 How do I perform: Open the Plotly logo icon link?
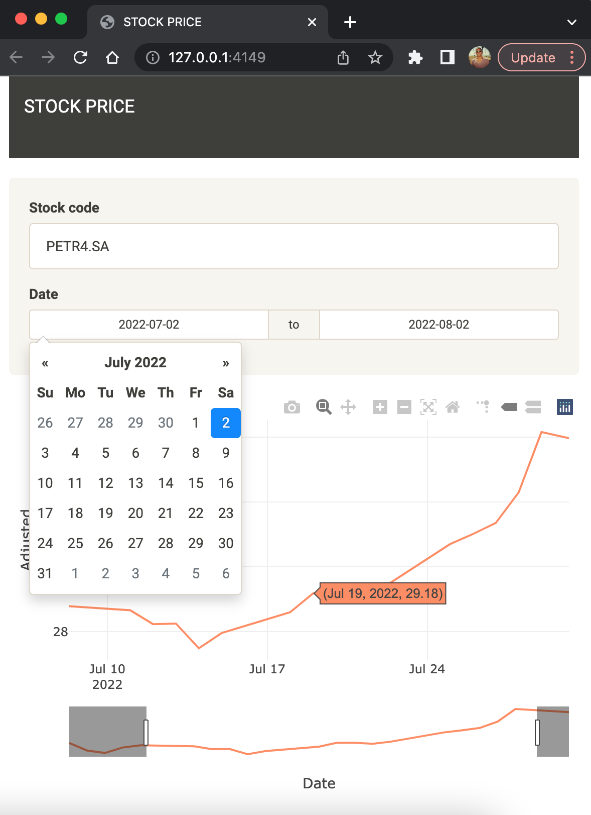click(564, 407)
